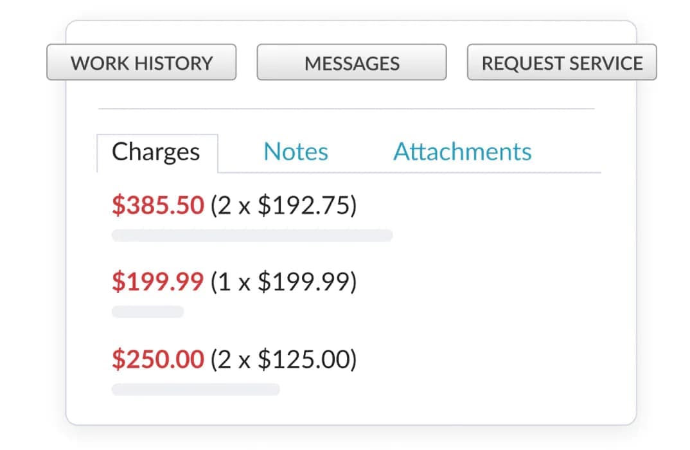The image size is (690, 450).
Task: Click the MESSAGES button
Action: pyautogui.click(x=351, y=62)
